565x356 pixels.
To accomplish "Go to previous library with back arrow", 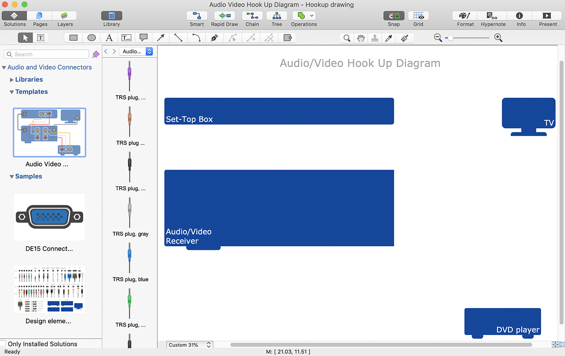I will (x=106, y=52).
